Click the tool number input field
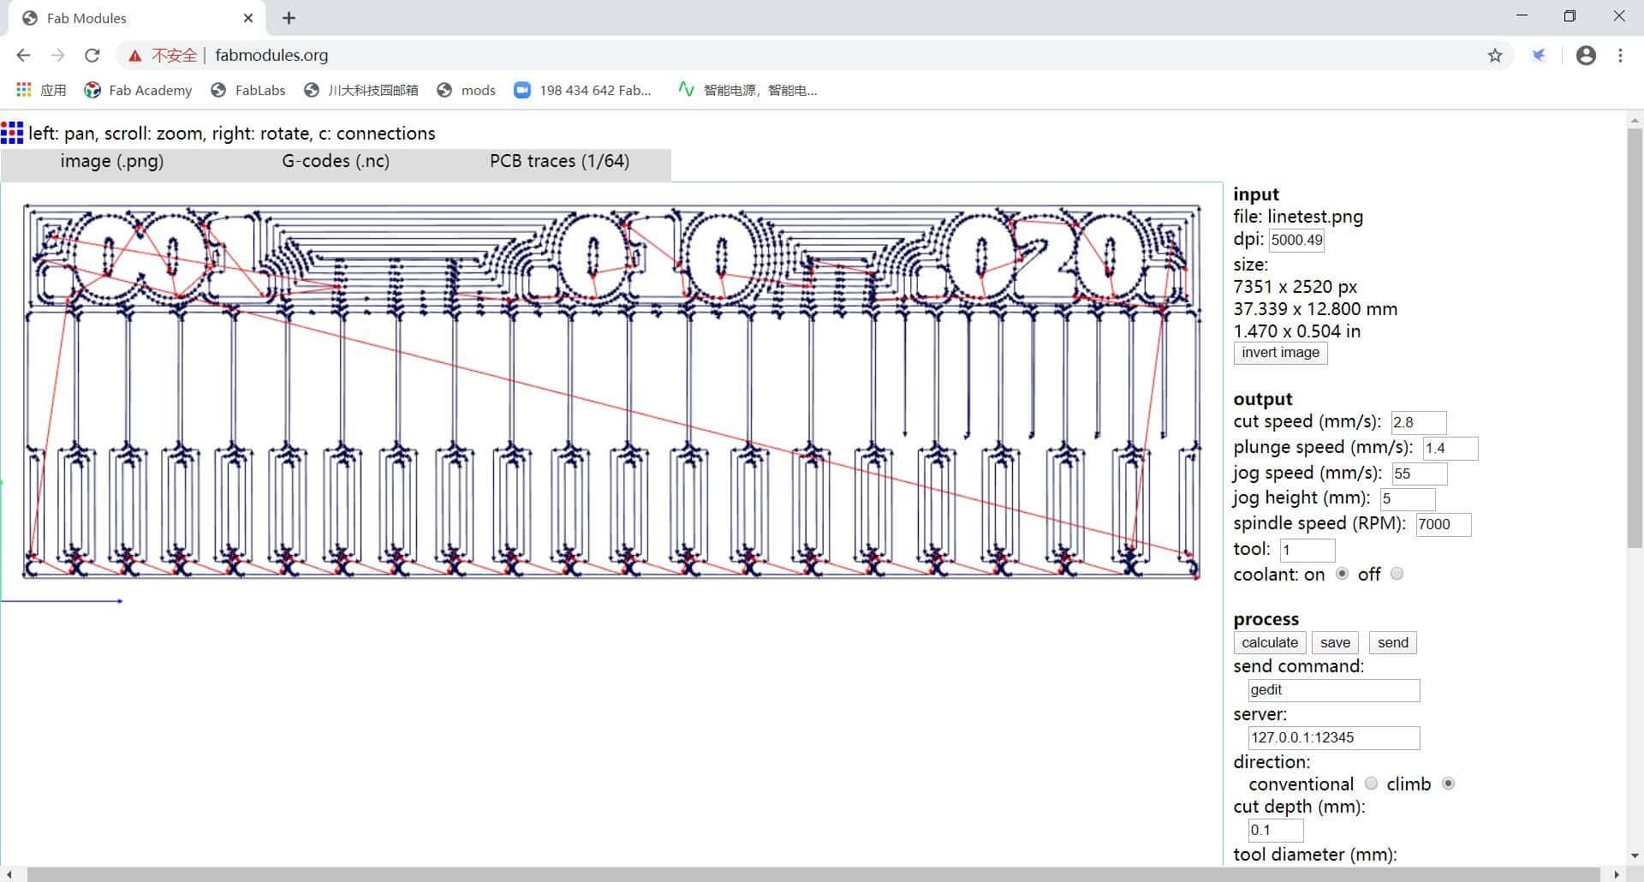This screenshot has width=1644, height=882. point(1307,551)
